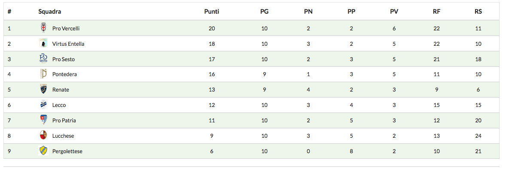Open the Pergolettese team name link

pyautogui.click(x=67, y=151)
